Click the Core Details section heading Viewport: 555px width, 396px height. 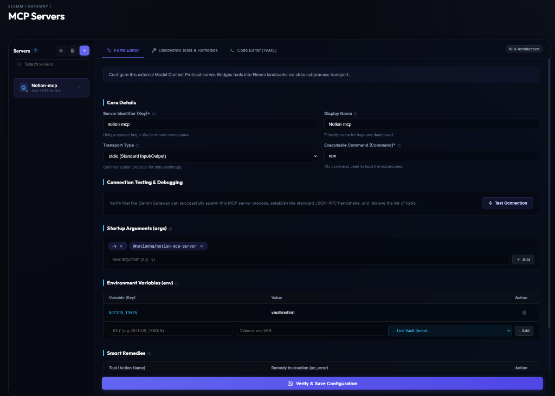point(121,102)
